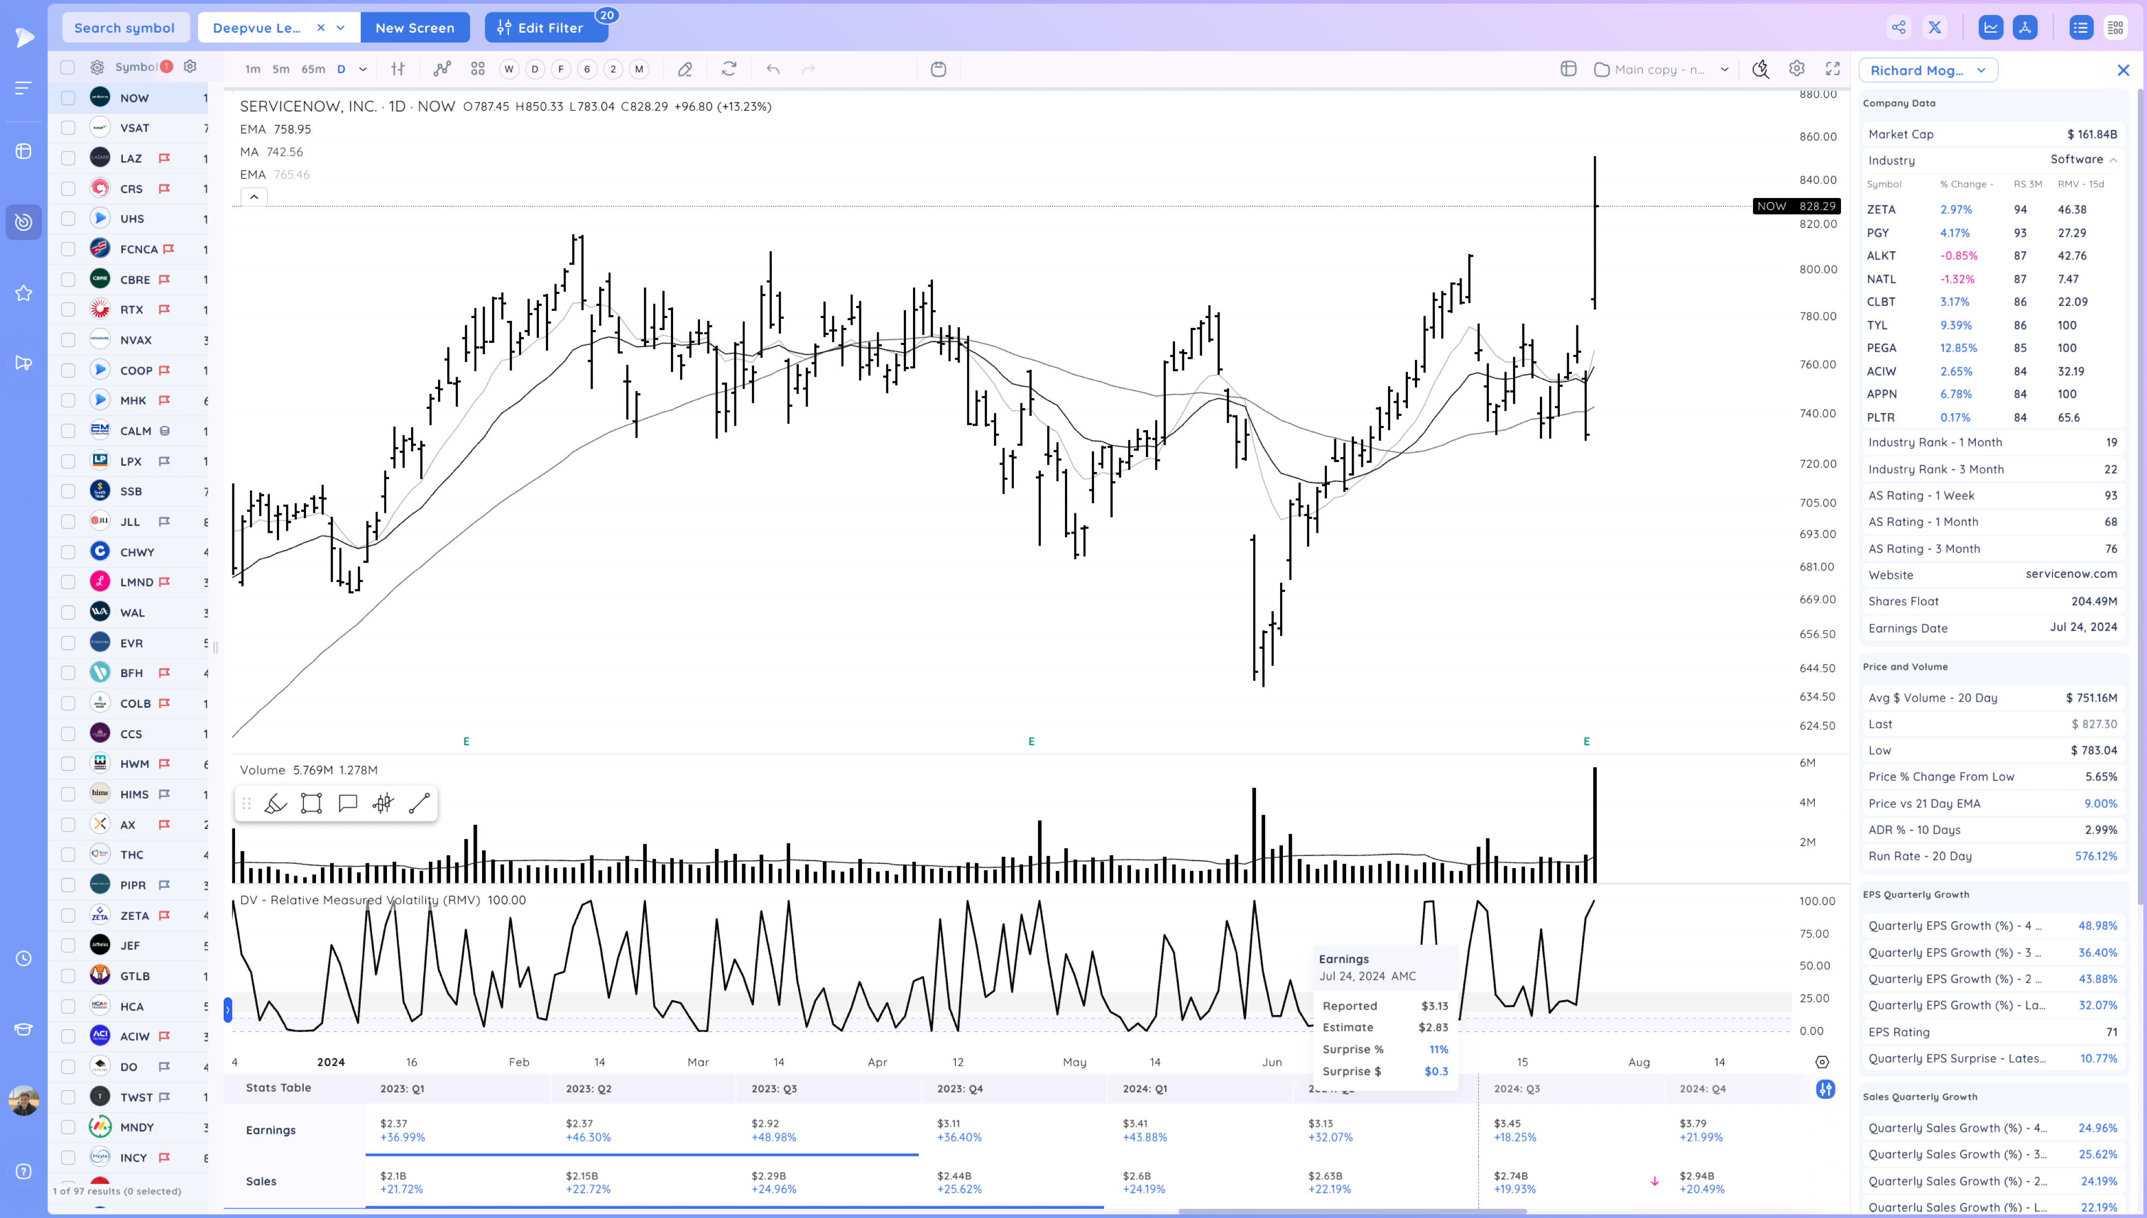Open the grid layout icon next to compare
Image resolution: width=2147 pixels, height=1218 pixels.
click(x=478, y=69)
